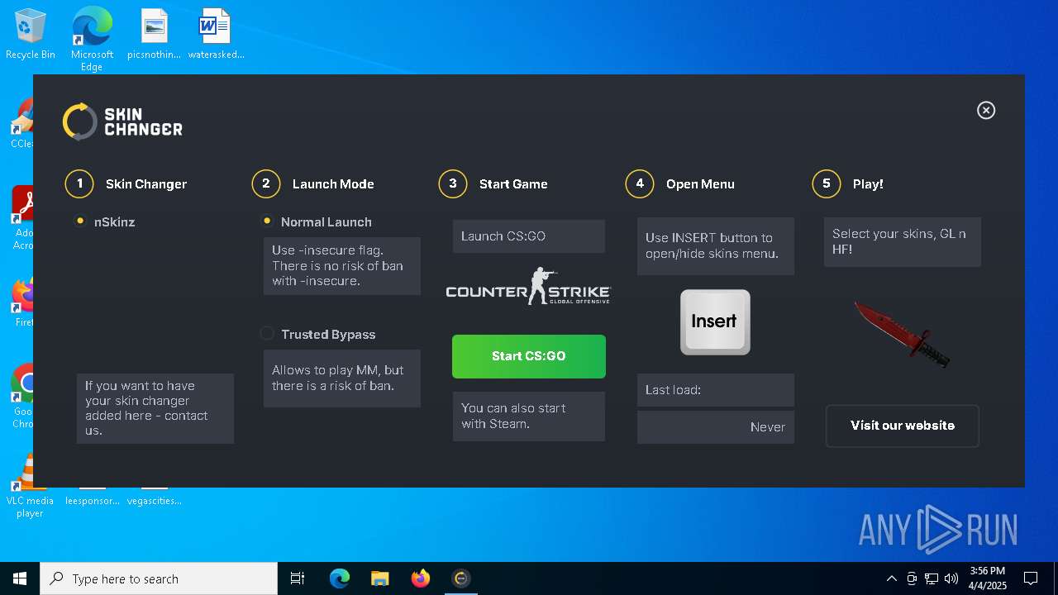Click the Play! step heading
Viewport: 1058px width, 595px height.
pyautogui.click(x=868, y=184)
